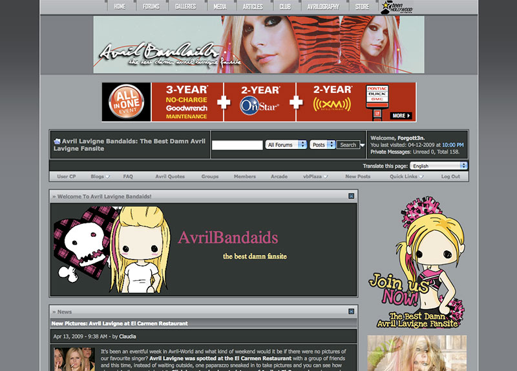Screen dimensions: 517x371
Task: Open User CP menu item
Action: click(67, 176)
